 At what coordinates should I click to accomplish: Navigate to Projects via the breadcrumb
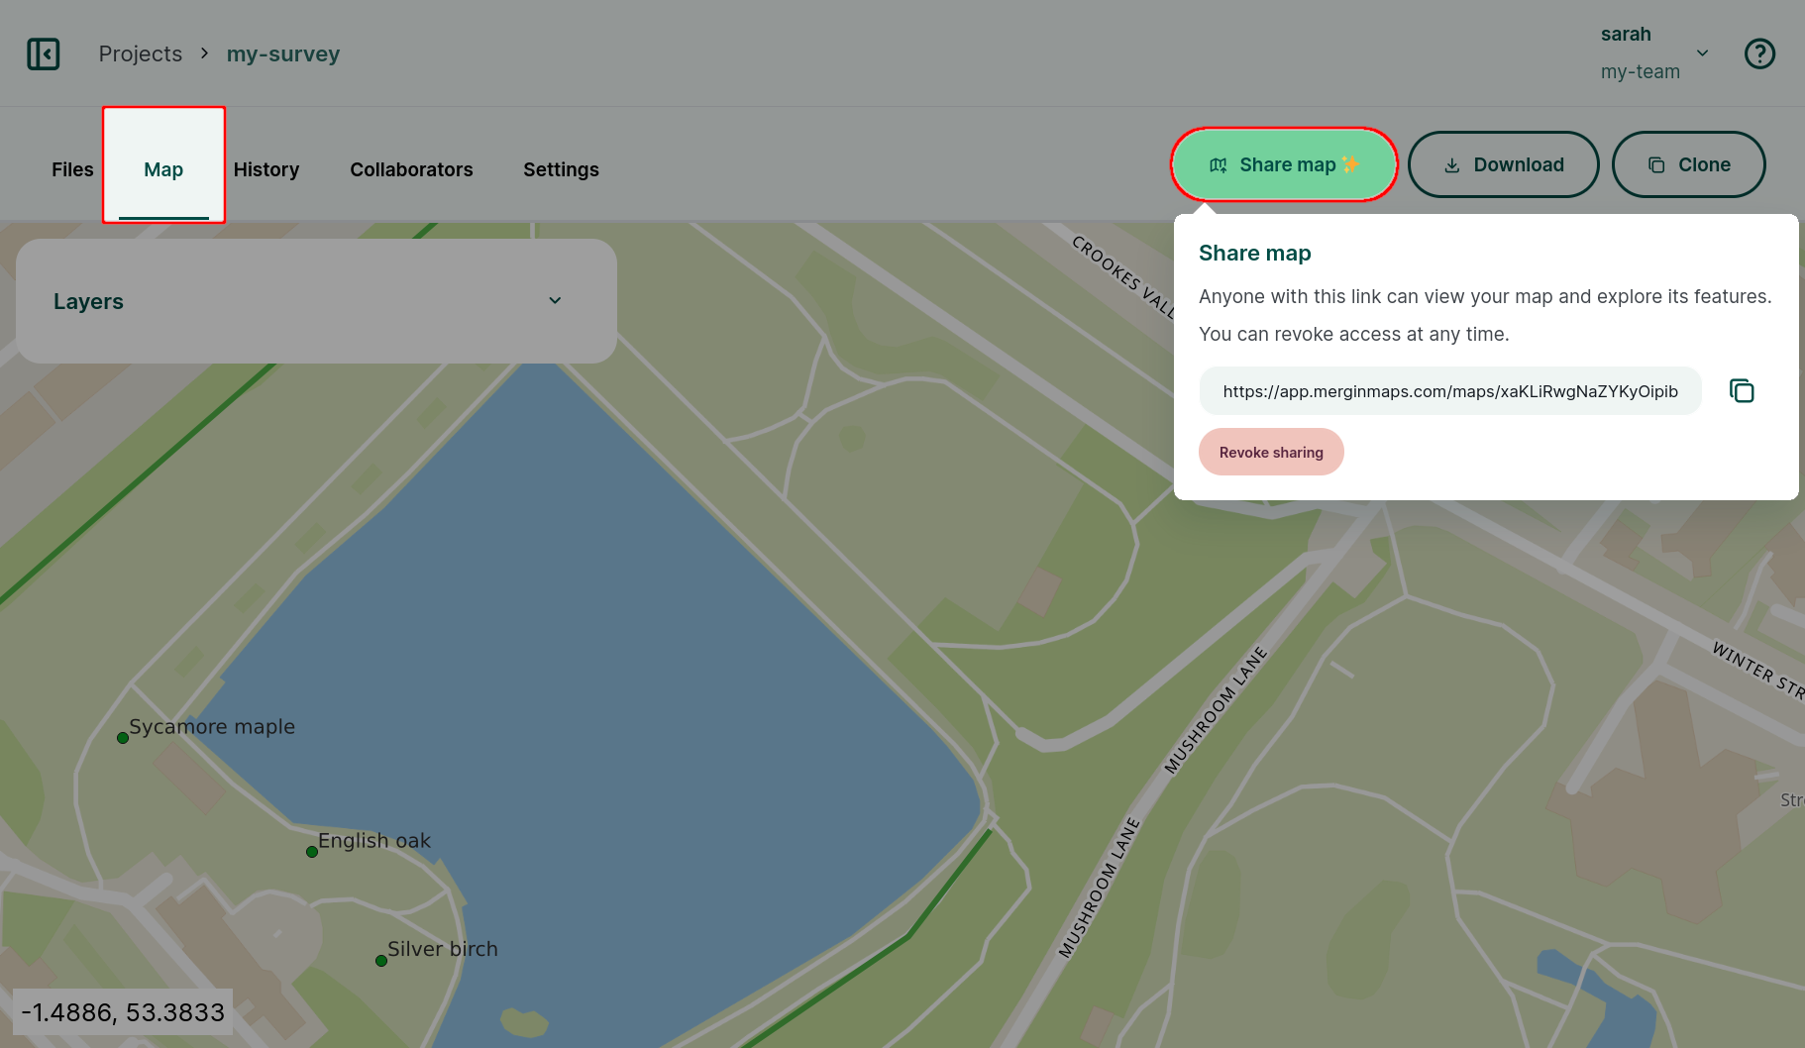[140, 53]
